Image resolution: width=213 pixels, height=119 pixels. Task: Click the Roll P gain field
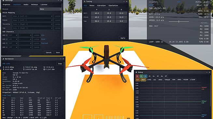tap(97, 13)
